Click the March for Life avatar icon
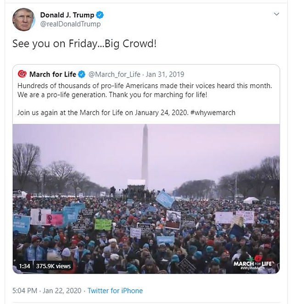This screenshot has width=291, height=304. [x=22, y=74]
